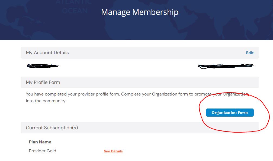Click the 'into the community' text line
The image size is (273, 161).
(46, 101)
